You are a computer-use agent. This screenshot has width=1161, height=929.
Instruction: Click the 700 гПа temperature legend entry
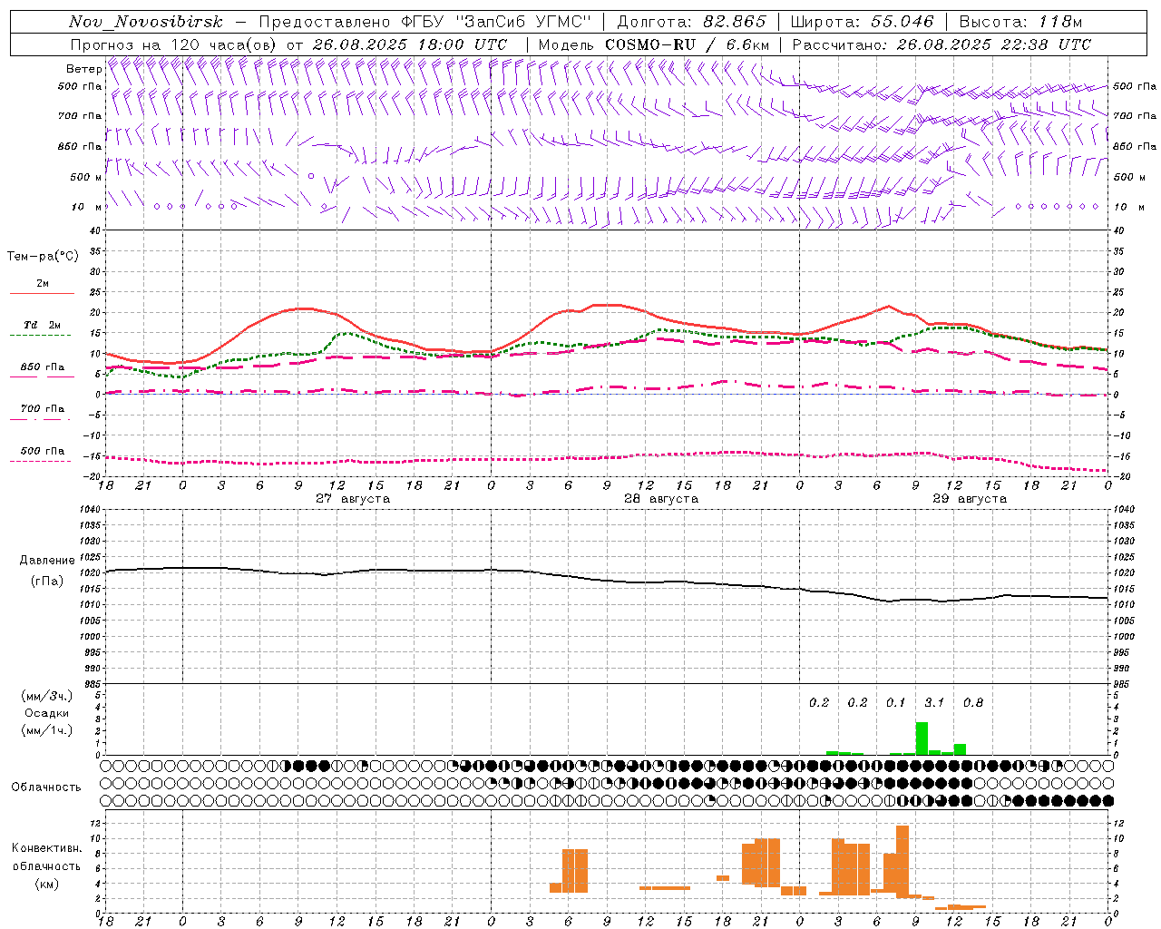click(42, 409)
